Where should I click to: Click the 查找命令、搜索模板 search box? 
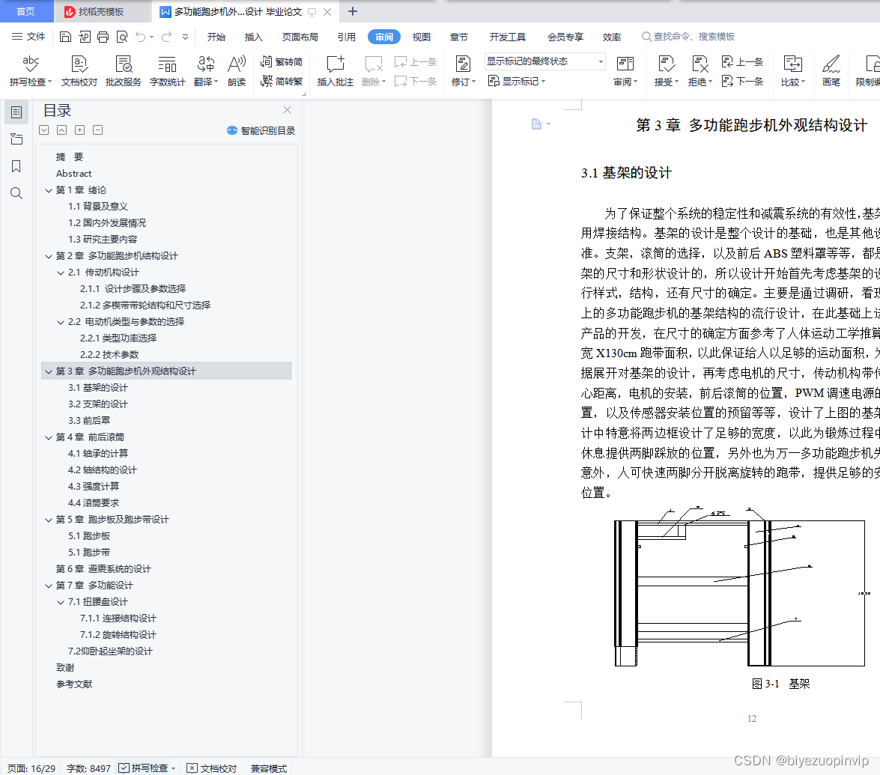coord(688,37)
